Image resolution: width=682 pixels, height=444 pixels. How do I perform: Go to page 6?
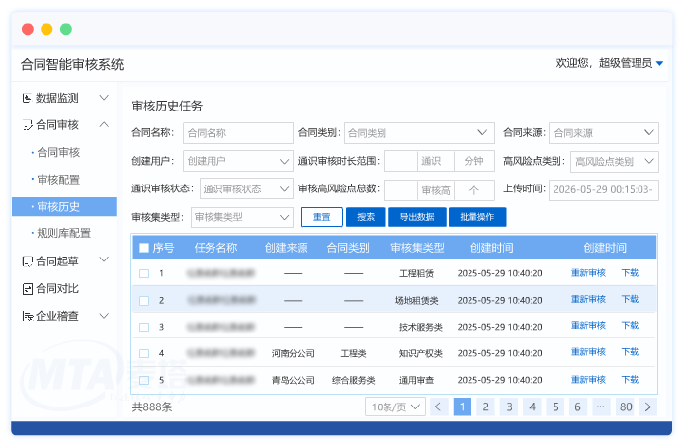pos(578,407)
